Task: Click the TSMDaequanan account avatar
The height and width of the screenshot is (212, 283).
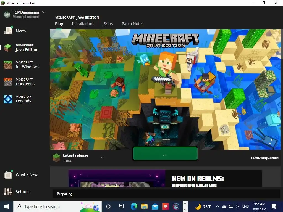Action: pyautogui.click(x=7, y=14)
